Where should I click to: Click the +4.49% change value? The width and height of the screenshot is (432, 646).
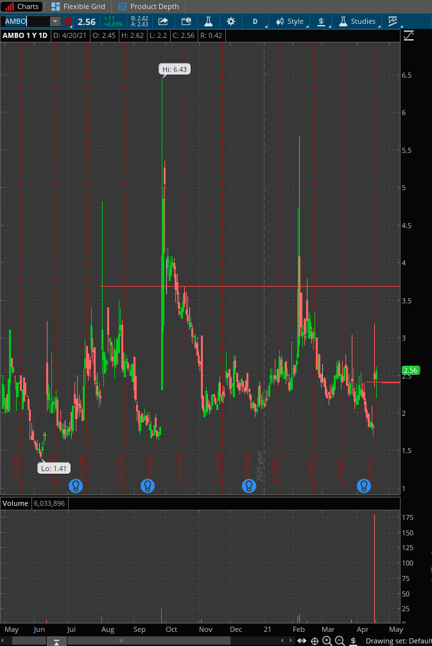(113, 24)
